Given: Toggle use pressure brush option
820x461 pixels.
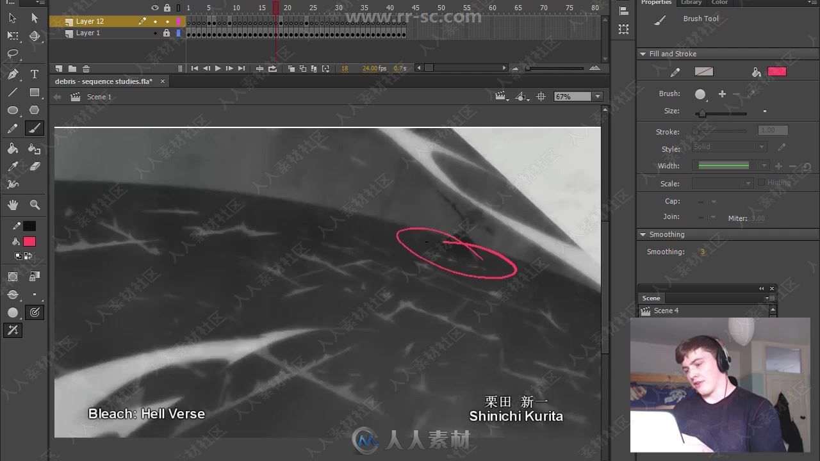Looking at the screenshot, I should 35,312.
